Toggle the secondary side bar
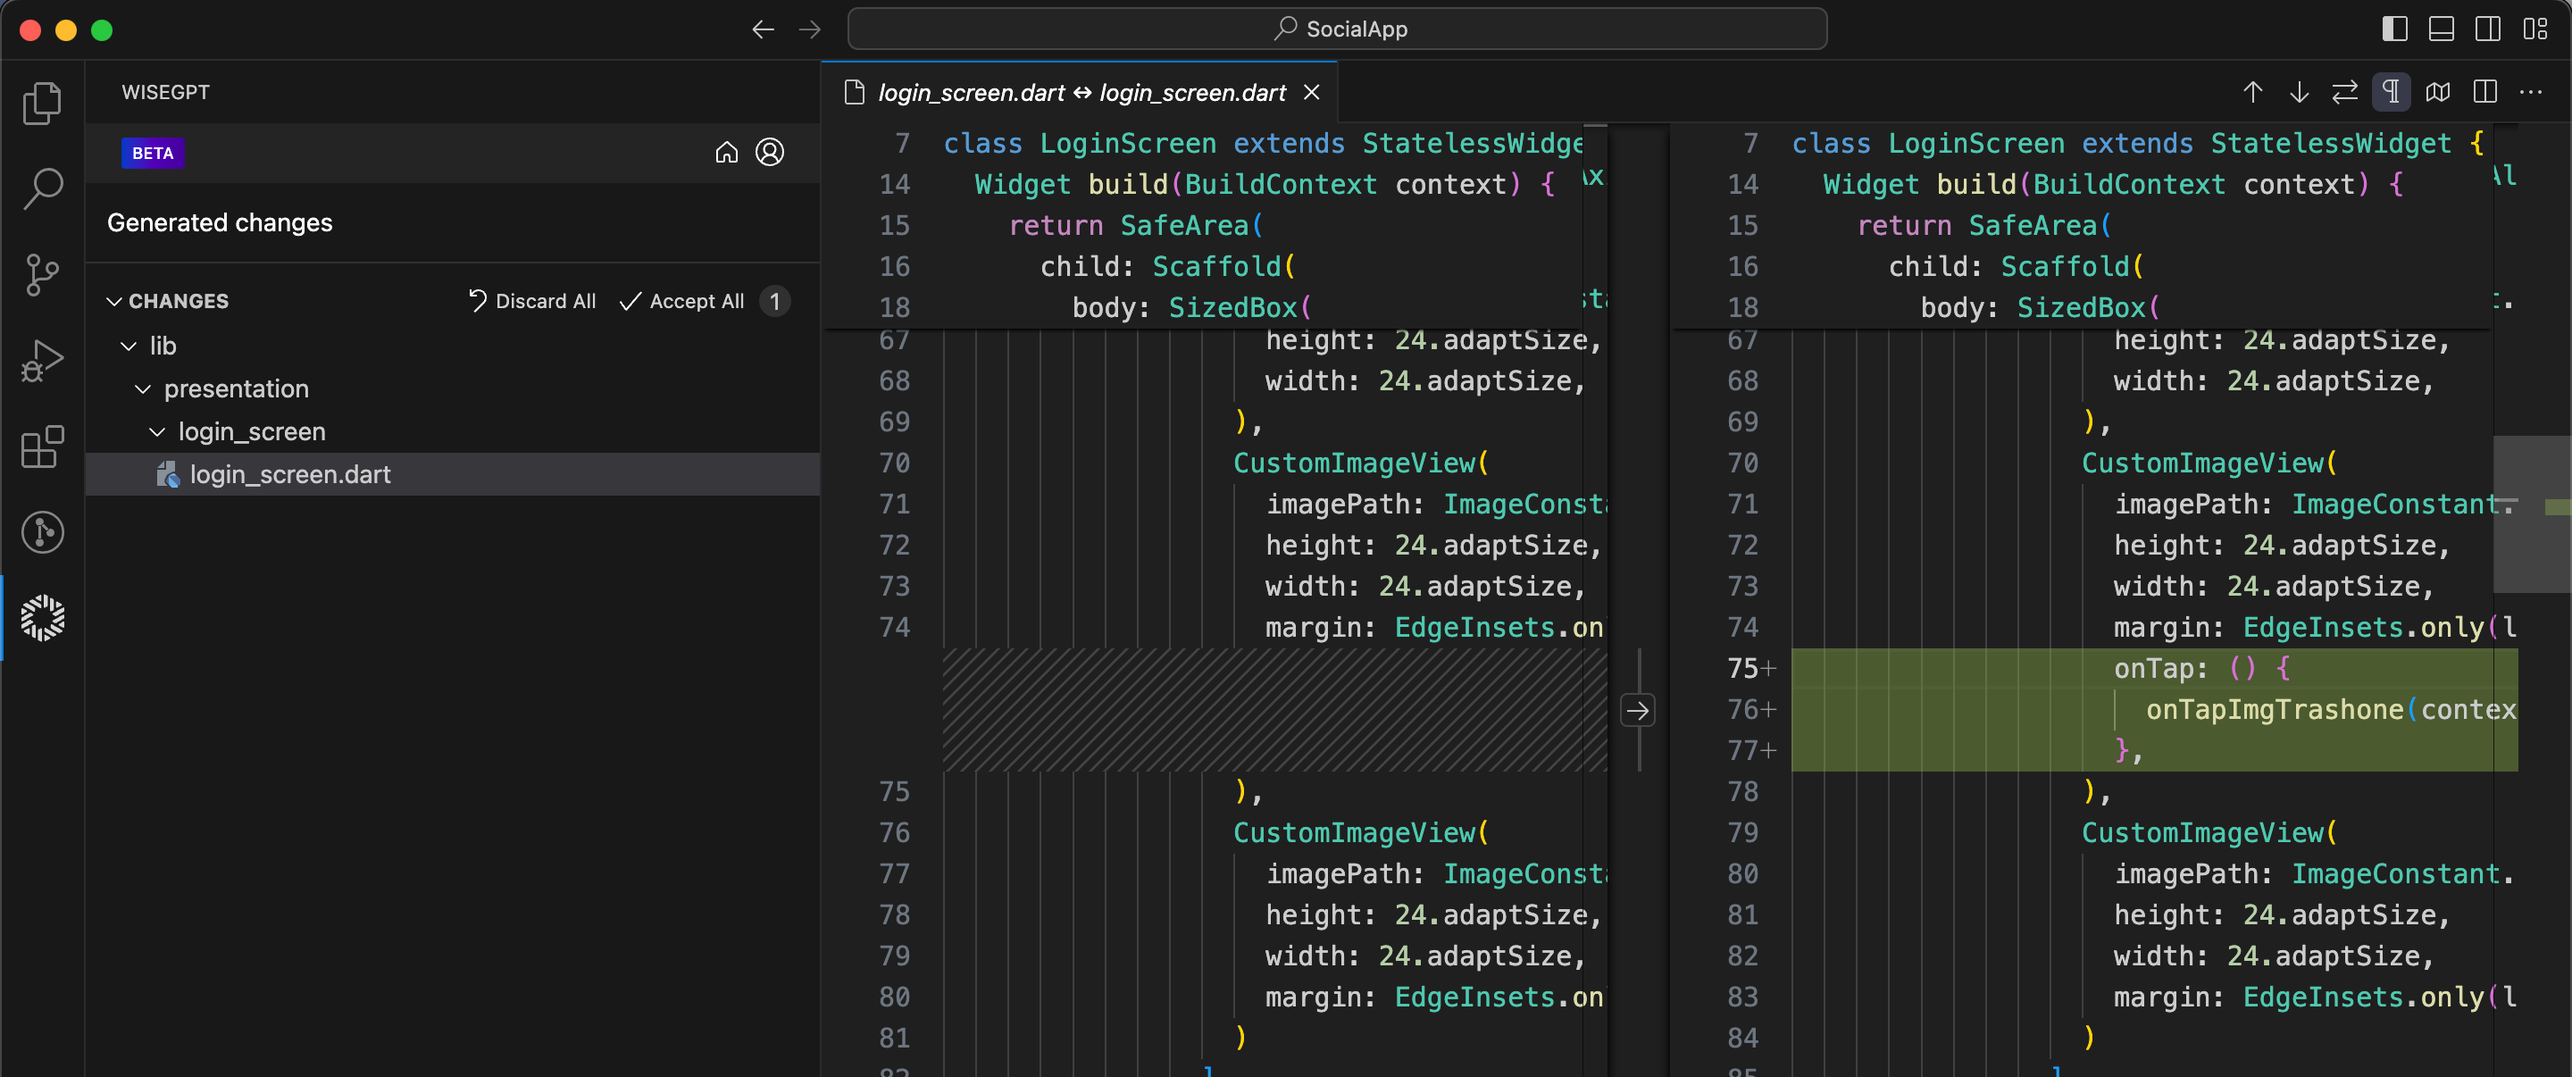This screenshot has height=1077, width=2572. [2488, 29]
